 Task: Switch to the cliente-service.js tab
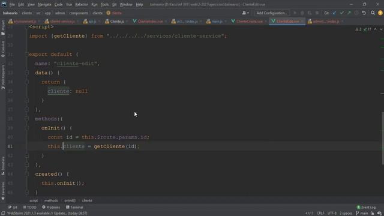pyautogui.click(x=61, y=22)
